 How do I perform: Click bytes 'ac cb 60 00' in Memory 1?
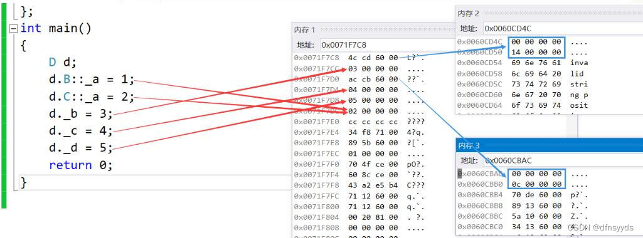click(373, 79)
